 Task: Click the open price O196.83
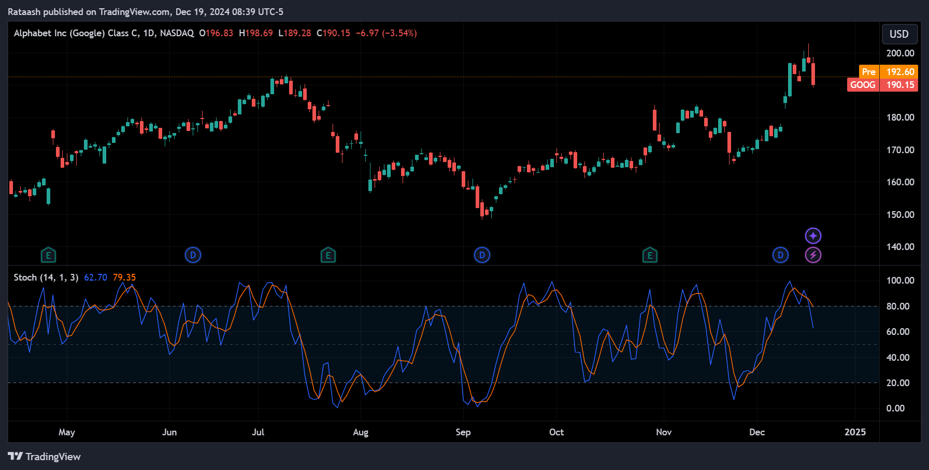coord(216,33)
